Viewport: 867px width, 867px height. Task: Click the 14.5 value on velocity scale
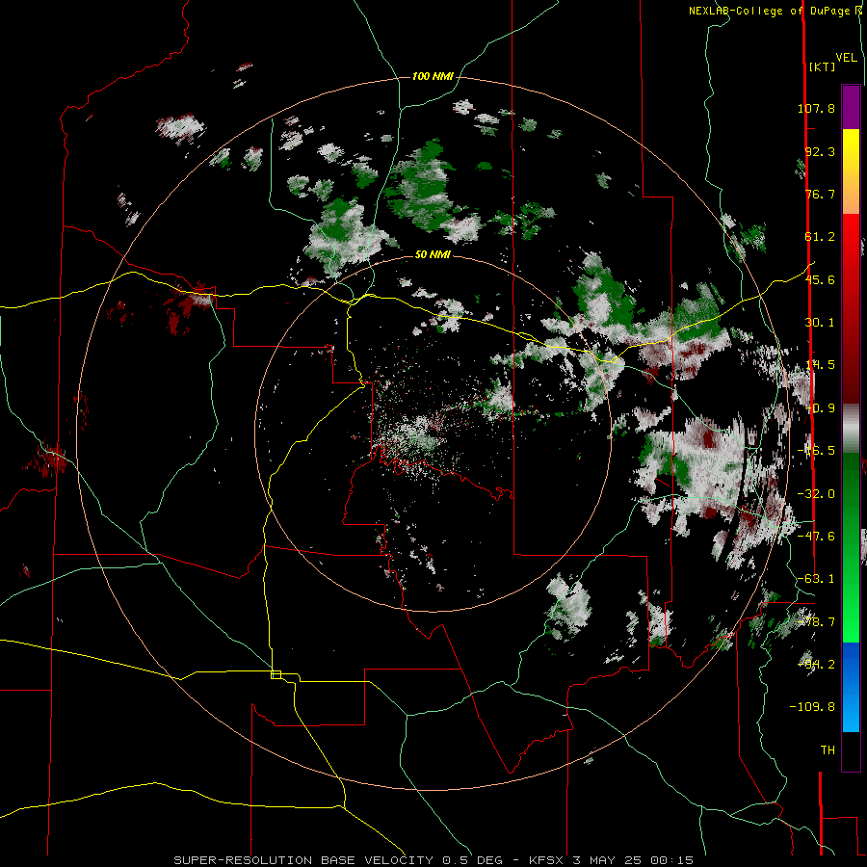820,365
